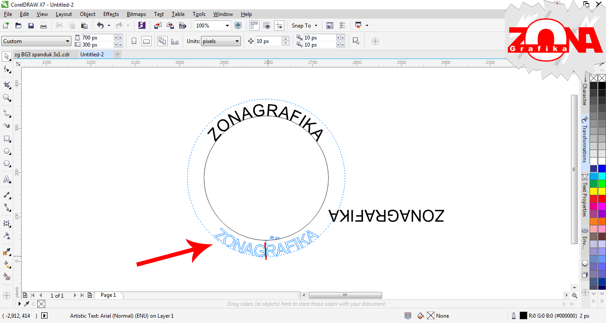Viewport: 606px width, 323px height.
Task: Open the Effects menu
Action: 111,14
